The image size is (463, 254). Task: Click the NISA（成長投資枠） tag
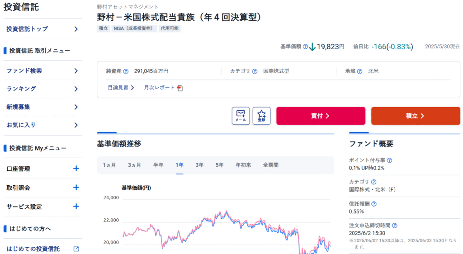pyautogui.click(x=134, y=28)
